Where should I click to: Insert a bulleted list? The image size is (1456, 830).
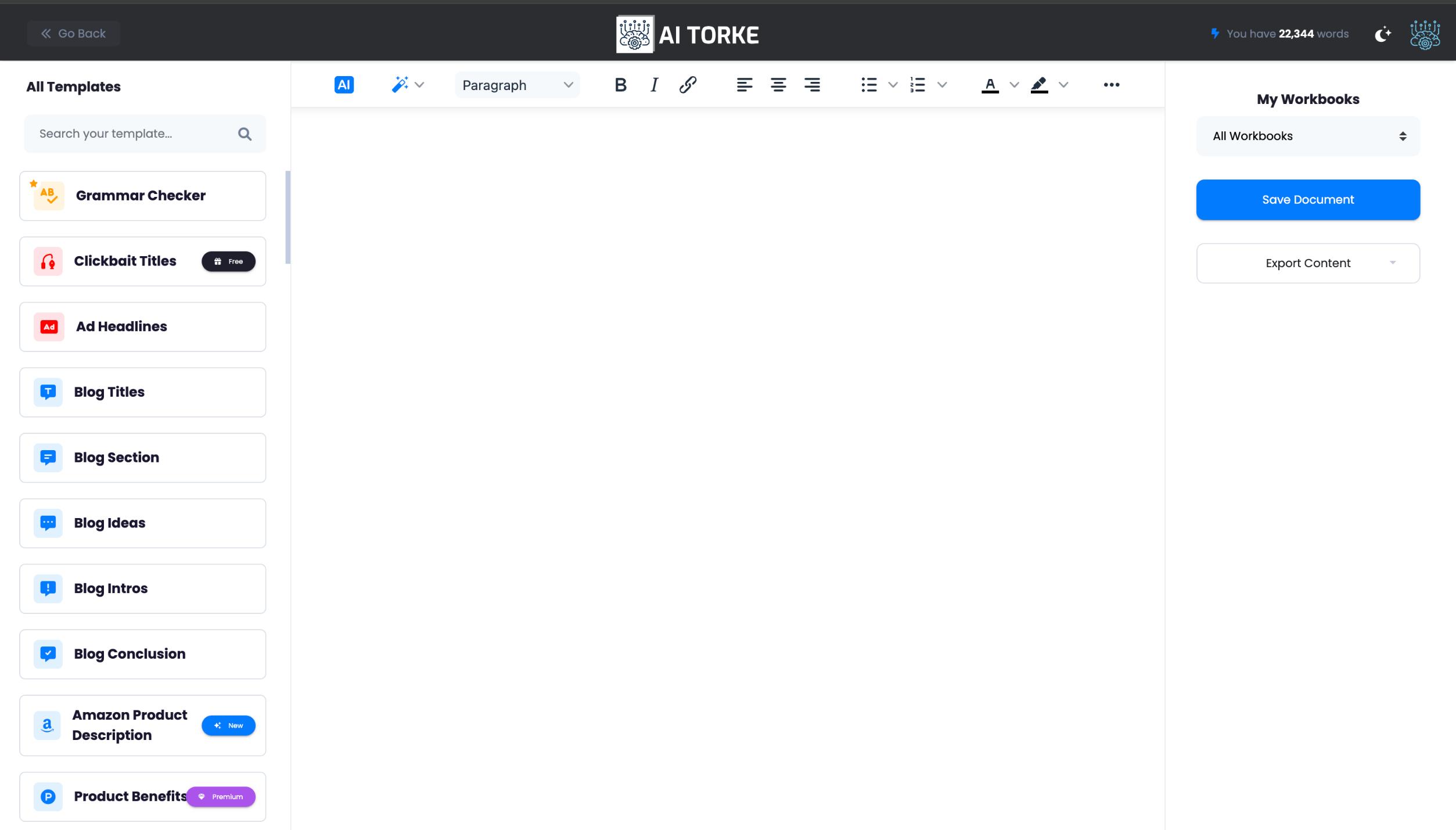click(x=869, y=85)
